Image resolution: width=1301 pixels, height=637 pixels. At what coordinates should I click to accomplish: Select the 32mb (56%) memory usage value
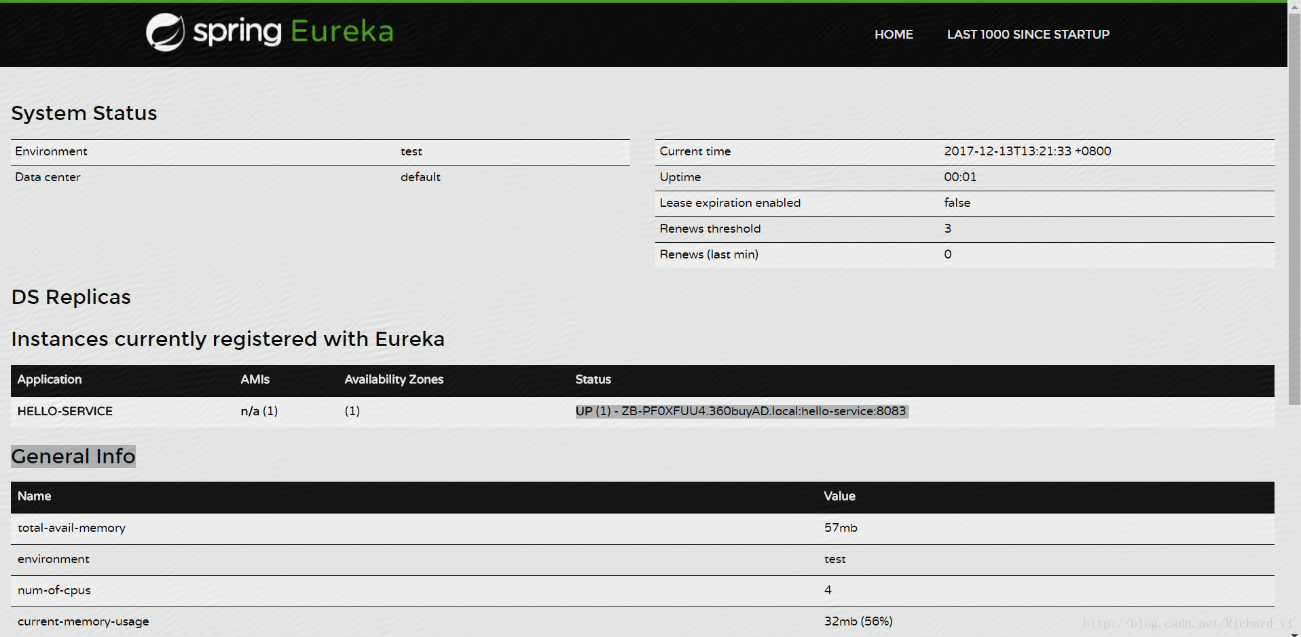tap(858, 621)
